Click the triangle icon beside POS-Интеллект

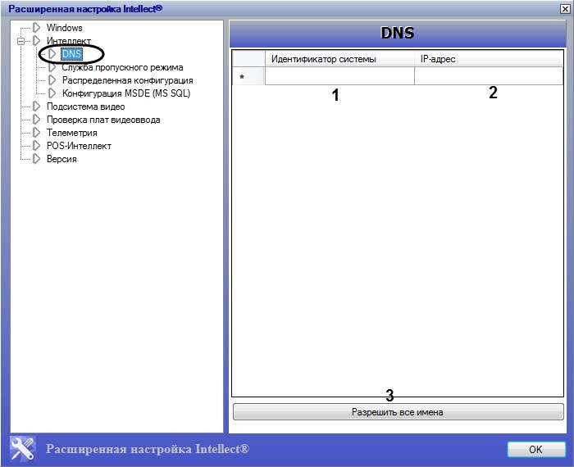tap(36, 146)
